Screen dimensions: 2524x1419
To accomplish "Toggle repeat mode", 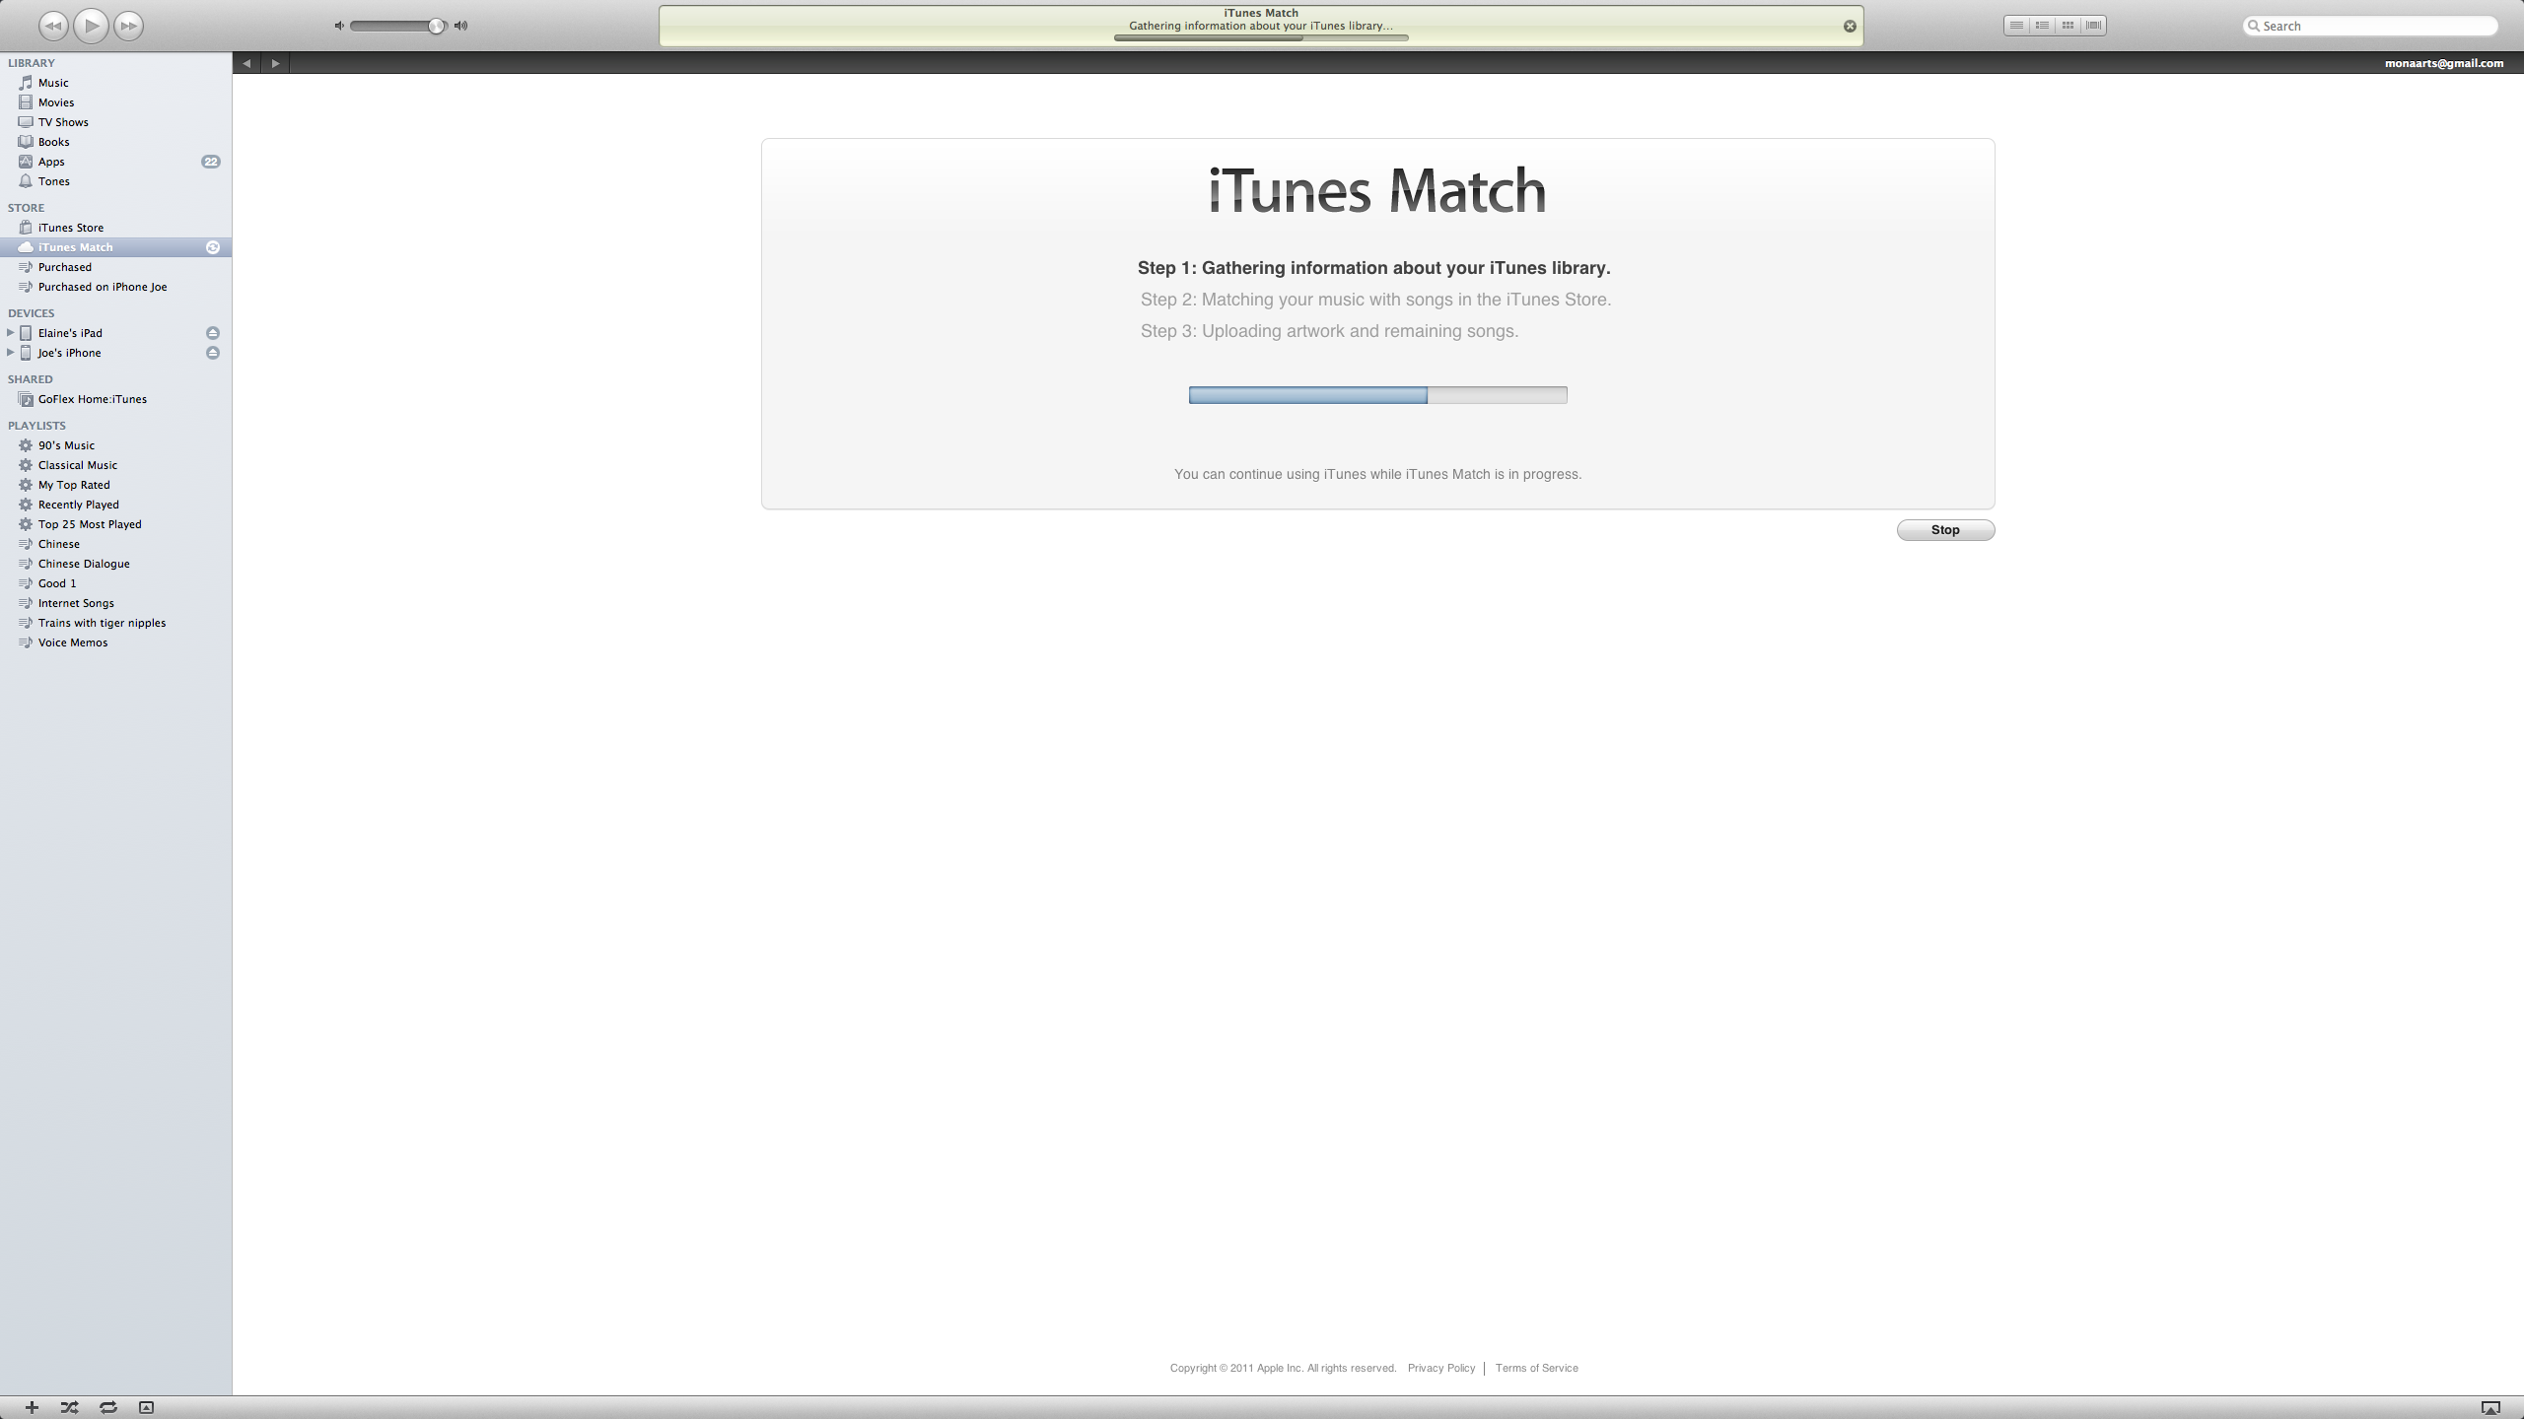I will point(107,1407).
